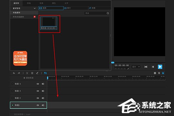Click the preview progress slider handle
This screenshot has height=116, width=174.
[113, 63]
